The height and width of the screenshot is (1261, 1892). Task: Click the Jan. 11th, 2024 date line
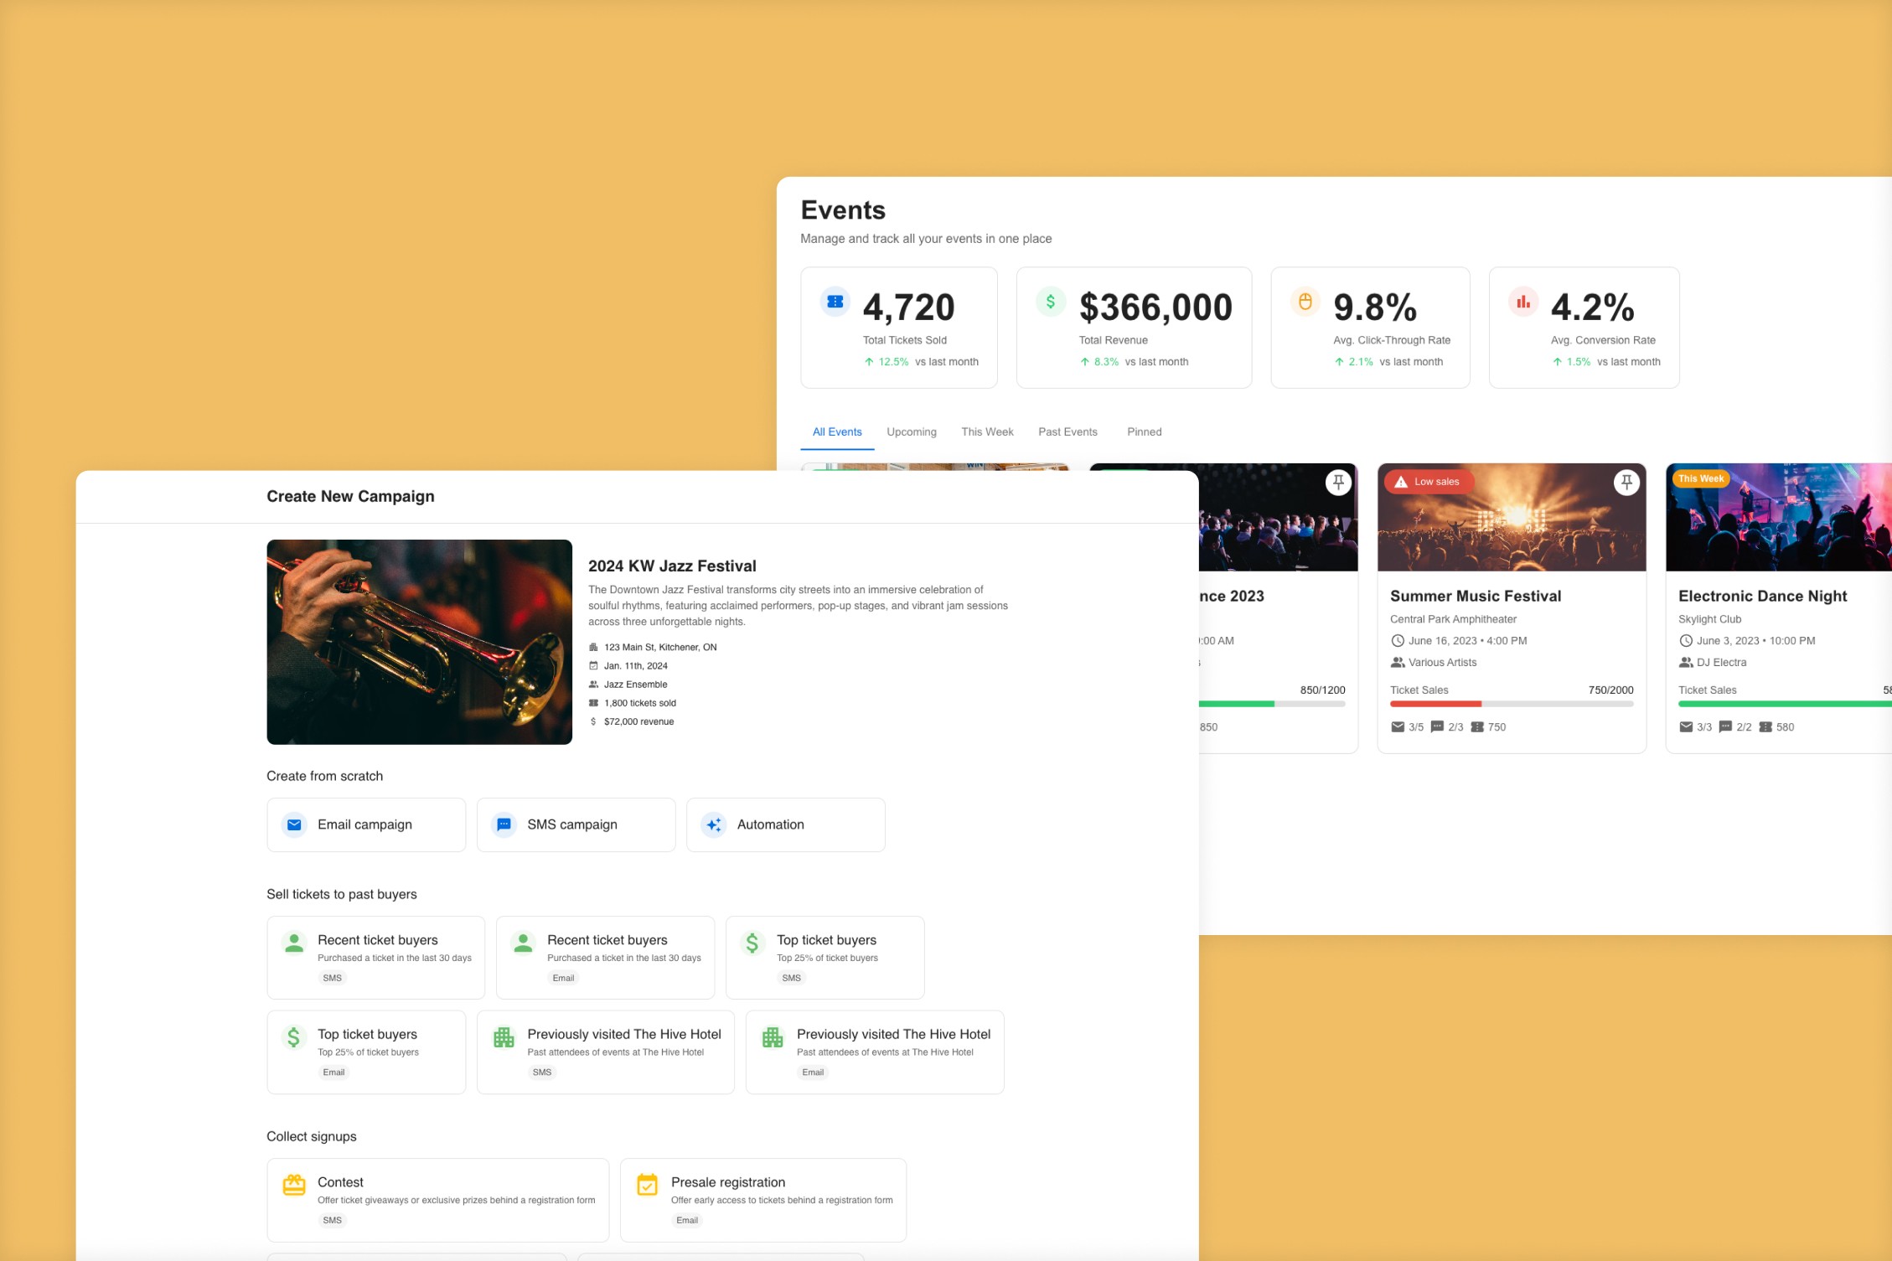pos(628,667)
